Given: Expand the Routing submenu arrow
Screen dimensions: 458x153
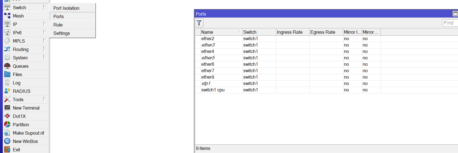Looking at the screenshot, I should click(44, 49).
